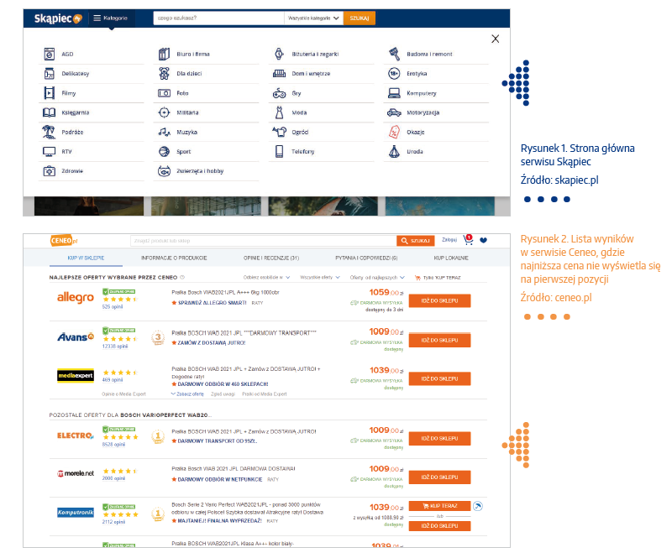The width and height of the screenshot is (672, 558).
Task: Click the Zdrowie first-aid icon
Action: [x=50, y=171]
